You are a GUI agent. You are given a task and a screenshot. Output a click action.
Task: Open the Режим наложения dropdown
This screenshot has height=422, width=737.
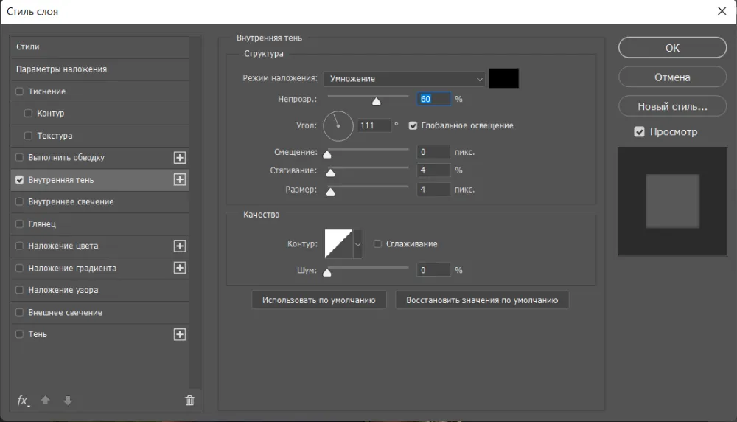pos(404,79)
